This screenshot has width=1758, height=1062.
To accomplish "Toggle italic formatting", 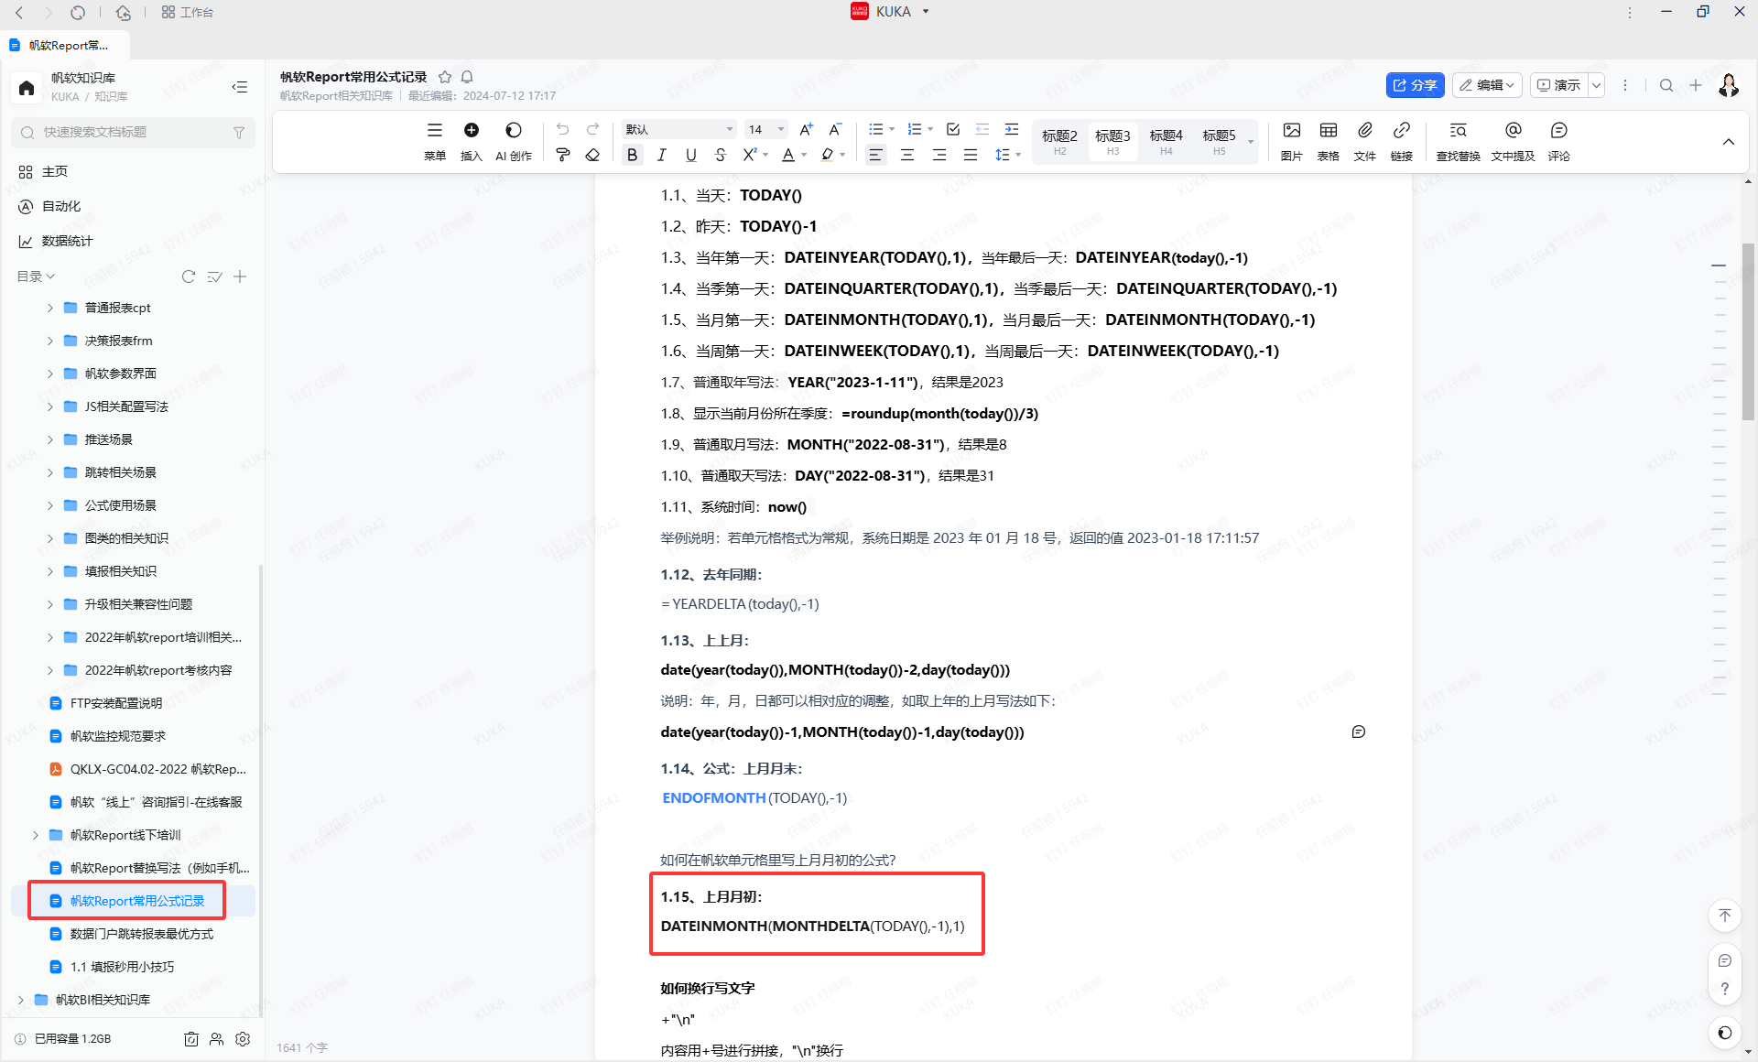I will 661,156.
